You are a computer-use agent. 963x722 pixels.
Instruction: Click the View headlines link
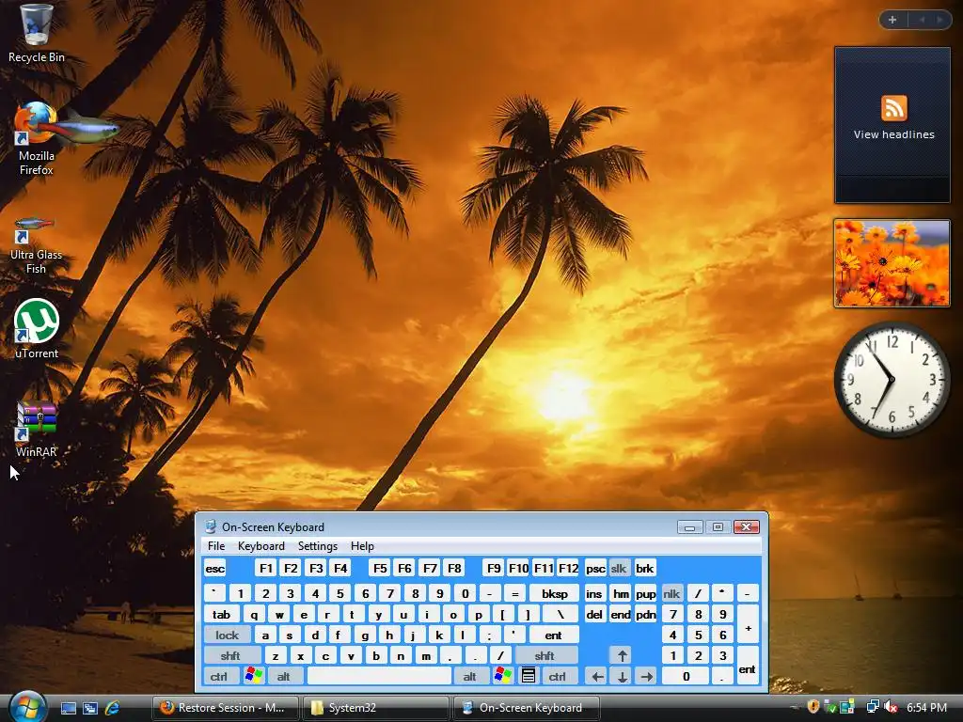tap(893, 134)
